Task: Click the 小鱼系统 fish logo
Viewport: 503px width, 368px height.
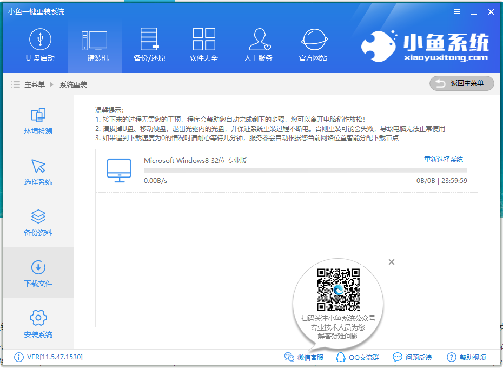Action: pyautogui.click(x=379, y=45)
